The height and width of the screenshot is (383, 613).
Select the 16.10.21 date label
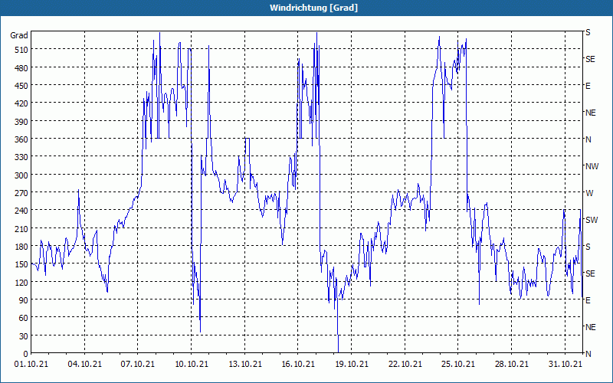click(298, 364)
